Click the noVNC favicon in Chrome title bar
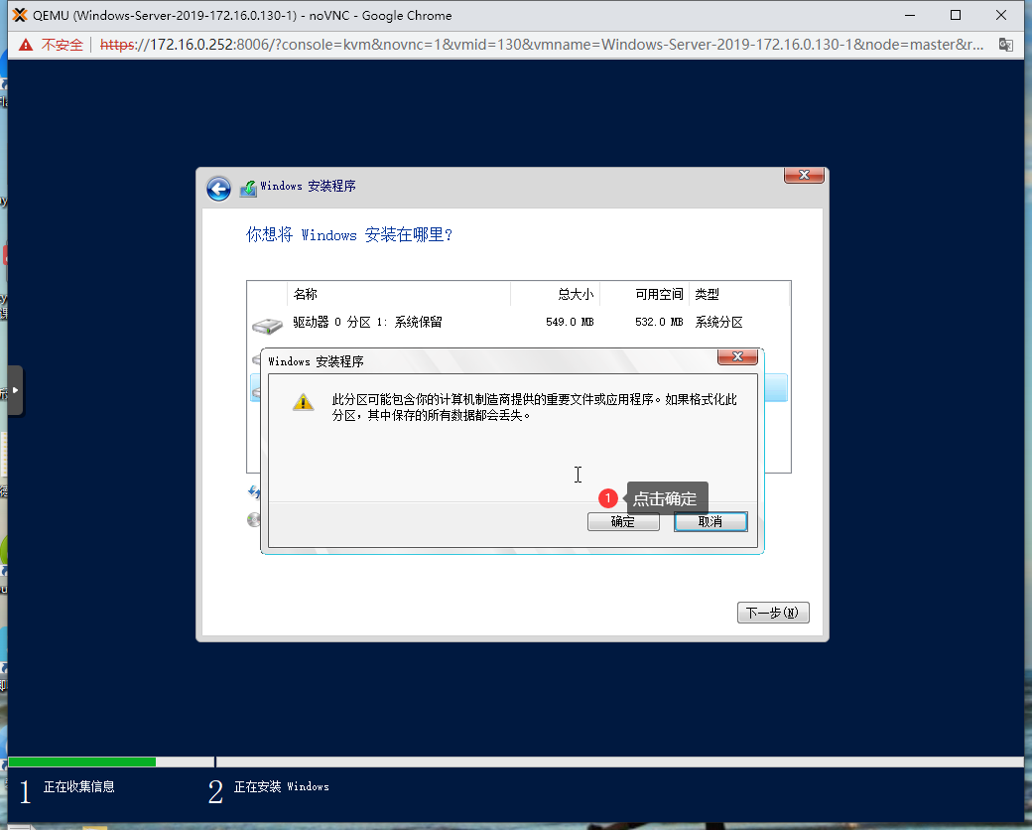Screen dimensions: 1032x830 tap(20, 15)
